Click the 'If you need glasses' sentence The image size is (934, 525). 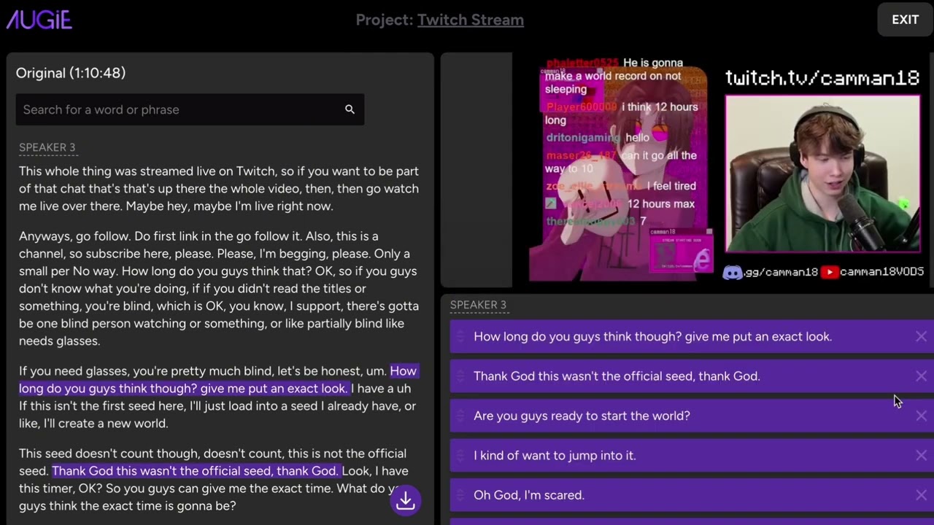(201, 371)
